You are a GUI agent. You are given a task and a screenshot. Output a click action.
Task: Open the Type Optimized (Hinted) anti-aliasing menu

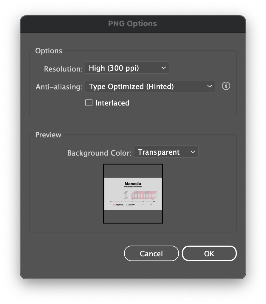pos(150,86)
